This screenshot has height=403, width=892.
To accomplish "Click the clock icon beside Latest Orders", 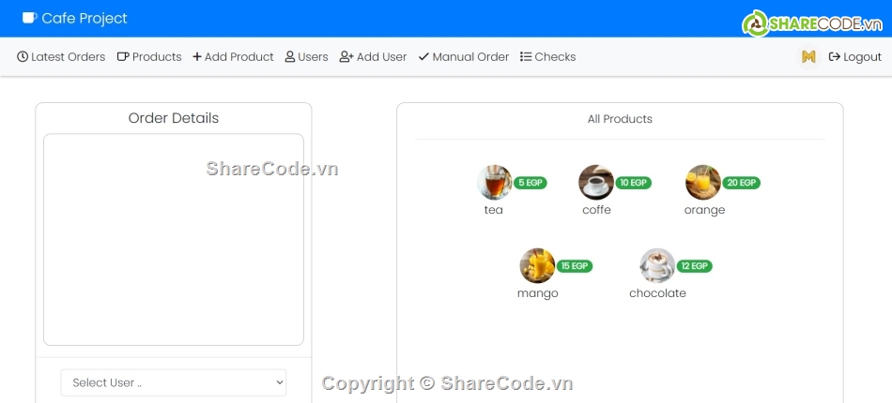I will (x=23, y=57).
